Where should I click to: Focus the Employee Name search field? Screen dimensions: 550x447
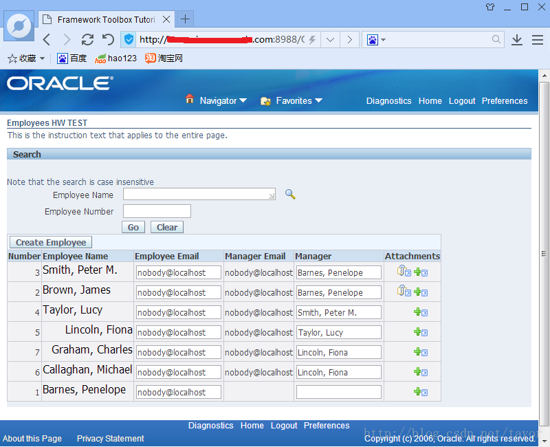[199, 194]
